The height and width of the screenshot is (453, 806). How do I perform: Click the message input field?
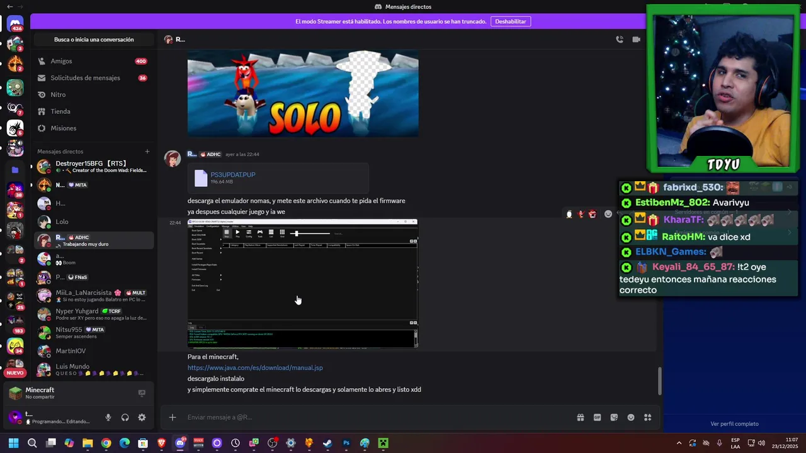click(x=378, y=417)
